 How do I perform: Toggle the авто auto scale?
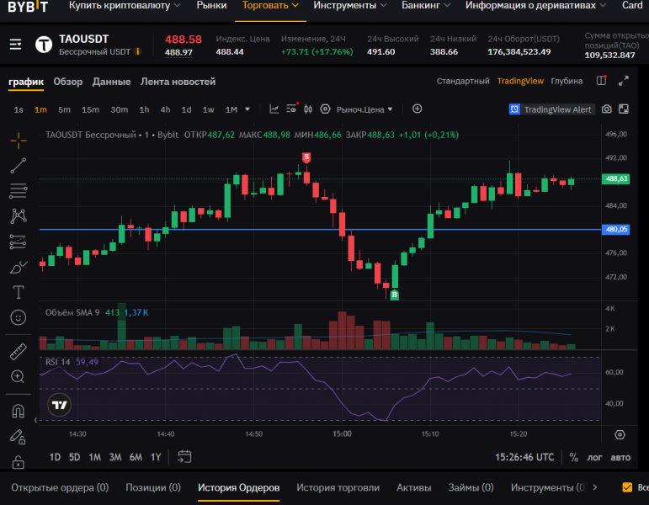click(x=620, y=457)
